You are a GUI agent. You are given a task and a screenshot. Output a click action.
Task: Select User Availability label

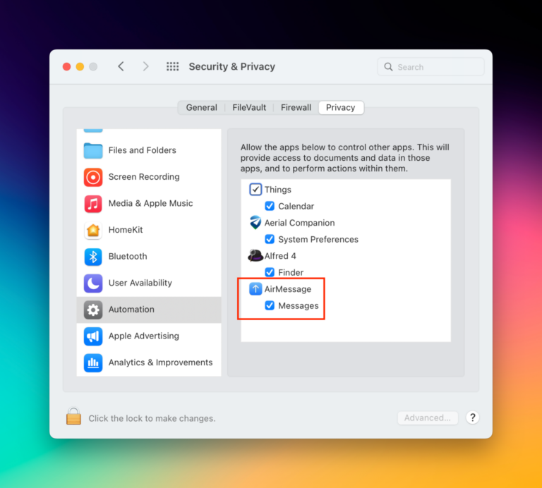(x=140, y=283)
